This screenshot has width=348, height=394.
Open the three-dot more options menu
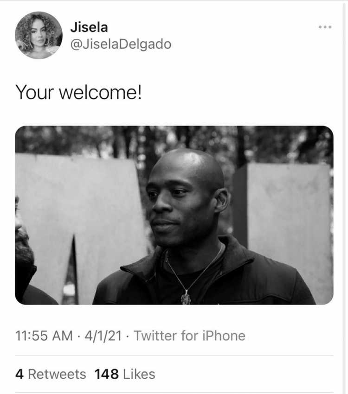(325, 27)
